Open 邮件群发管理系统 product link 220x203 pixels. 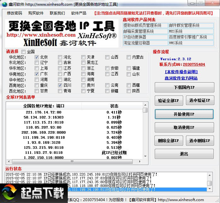(191, 26)
